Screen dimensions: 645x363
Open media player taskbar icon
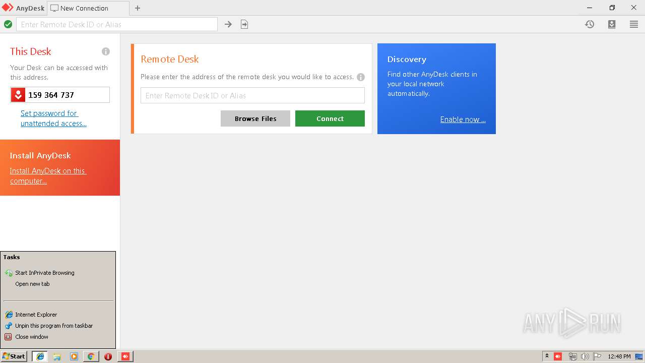[x=74, y=356]
